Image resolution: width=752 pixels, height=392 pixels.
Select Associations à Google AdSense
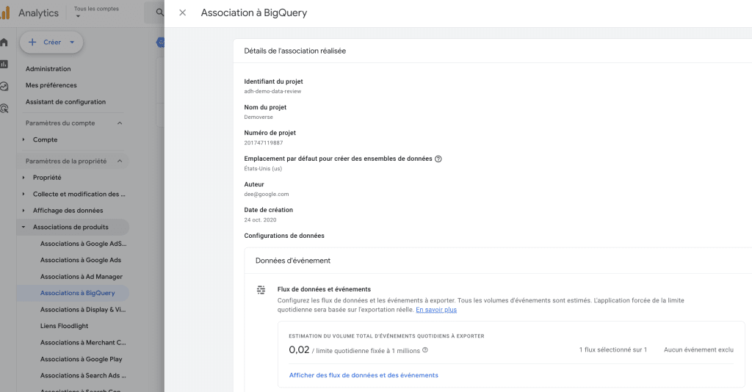pos(84,244)
